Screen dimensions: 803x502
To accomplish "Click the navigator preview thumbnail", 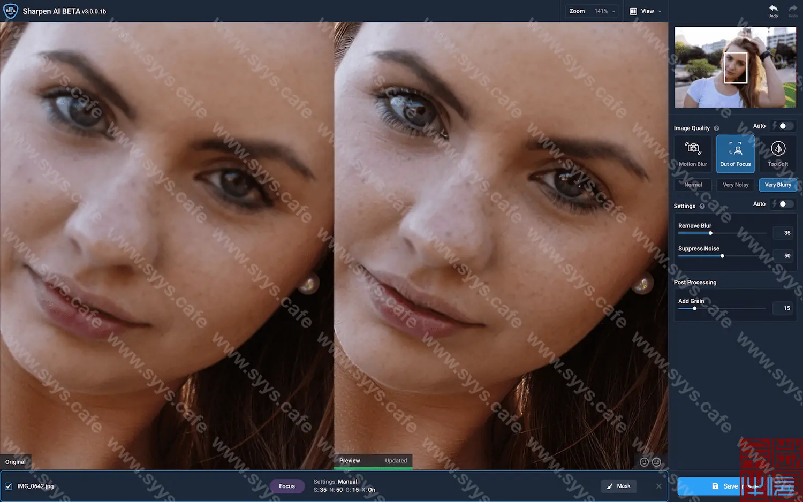I will tap(735, 67).
